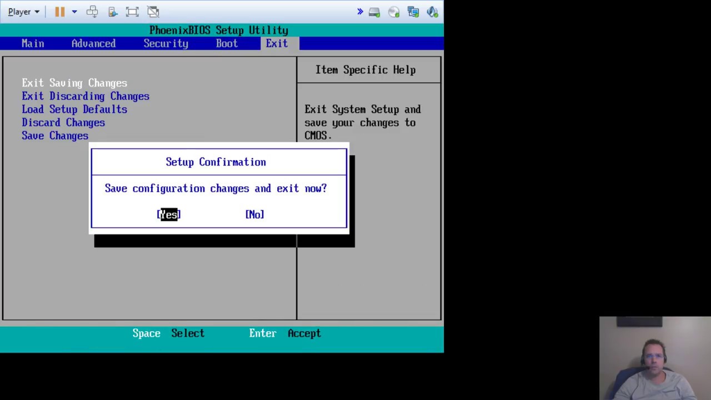Click the sound card device icon

(x=433, y=12)
